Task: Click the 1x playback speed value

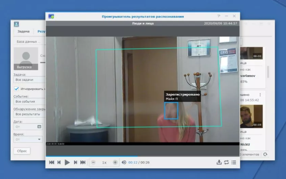Action: [104, 162]
